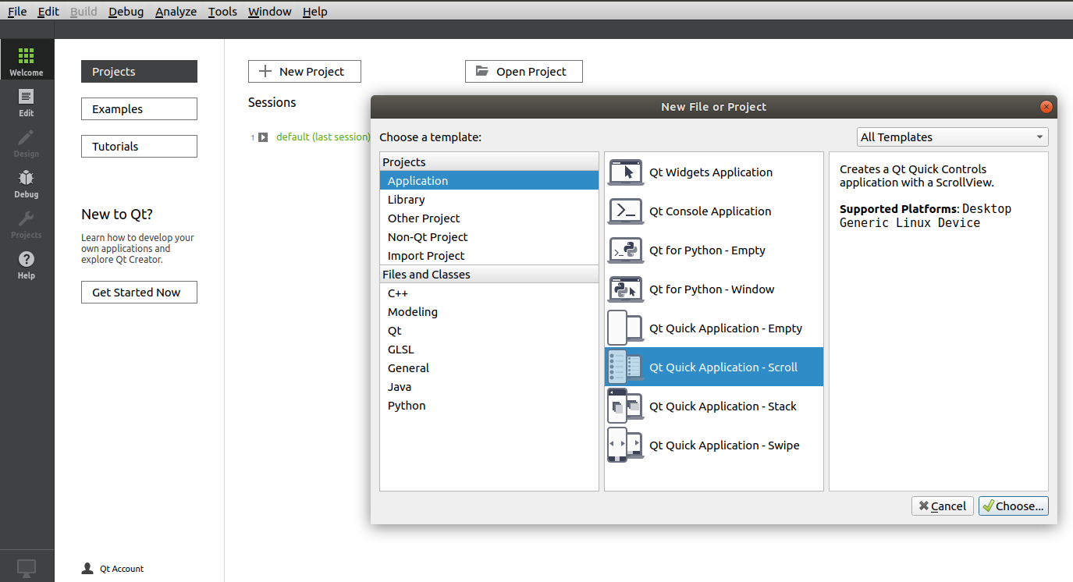The width and height of the screenshot is (1073, 582).
Task: Select Qt Quick Application - Stack icon
Action: click(625, 406)
